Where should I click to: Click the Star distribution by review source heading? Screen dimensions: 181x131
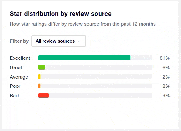click(x=61, y=14)
